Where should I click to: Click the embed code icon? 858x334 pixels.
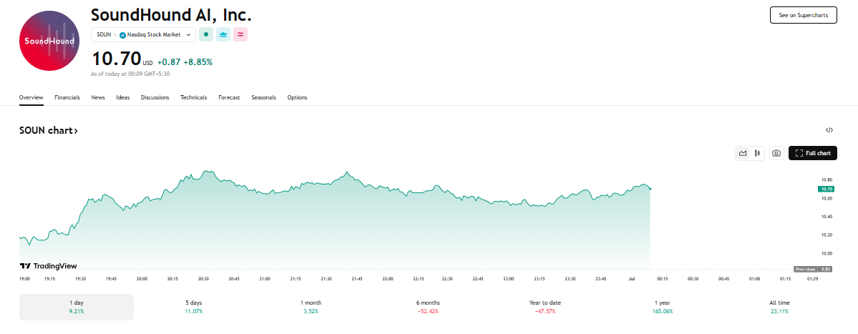point(829,130)
